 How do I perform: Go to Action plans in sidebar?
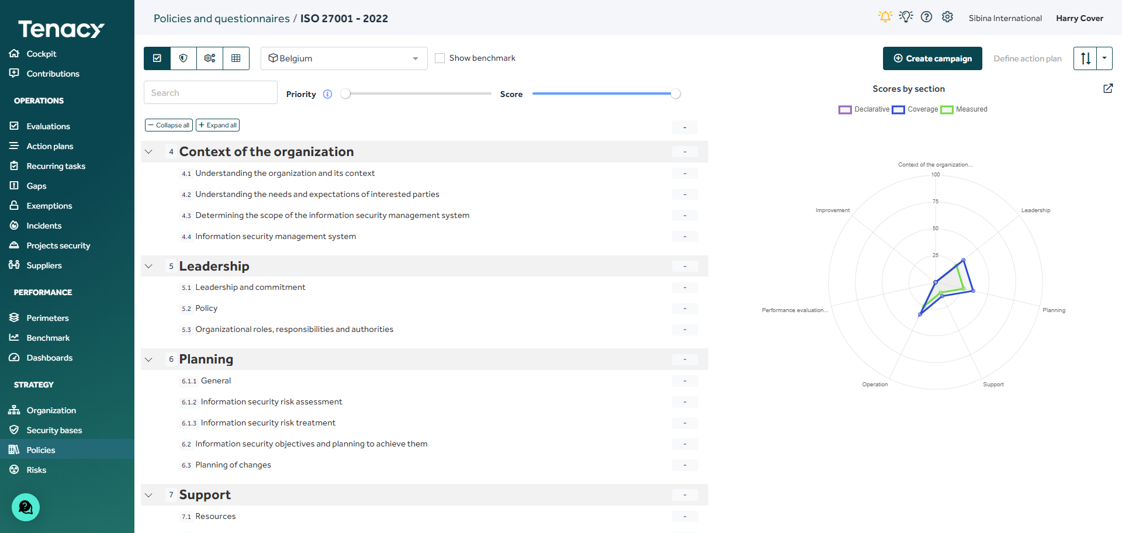click(50, 146)
